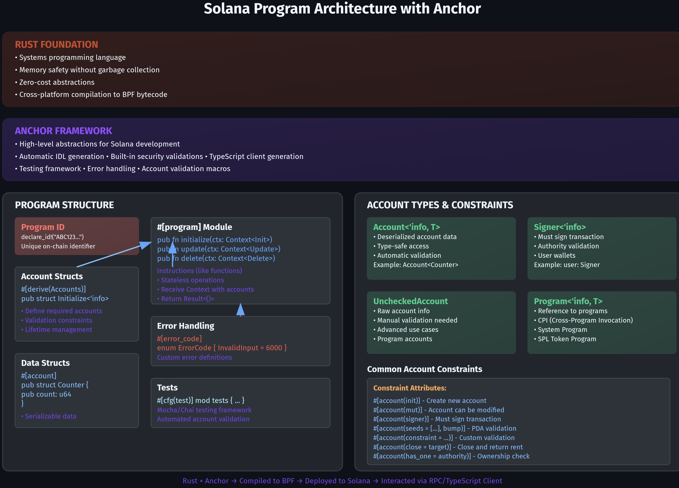Click '#[account(seeds = [...], bump)]' line
This screenshot has height=488, width=679.
pos(445,429)
